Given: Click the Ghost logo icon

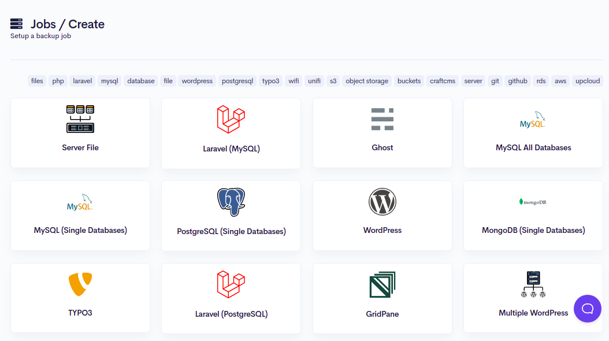Looking at the screenshot, I should (382, 119).
